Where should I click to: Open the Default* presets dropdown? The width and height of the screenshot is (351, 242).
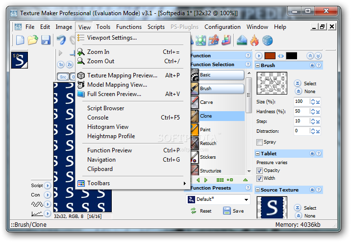[x=246, y=199]
